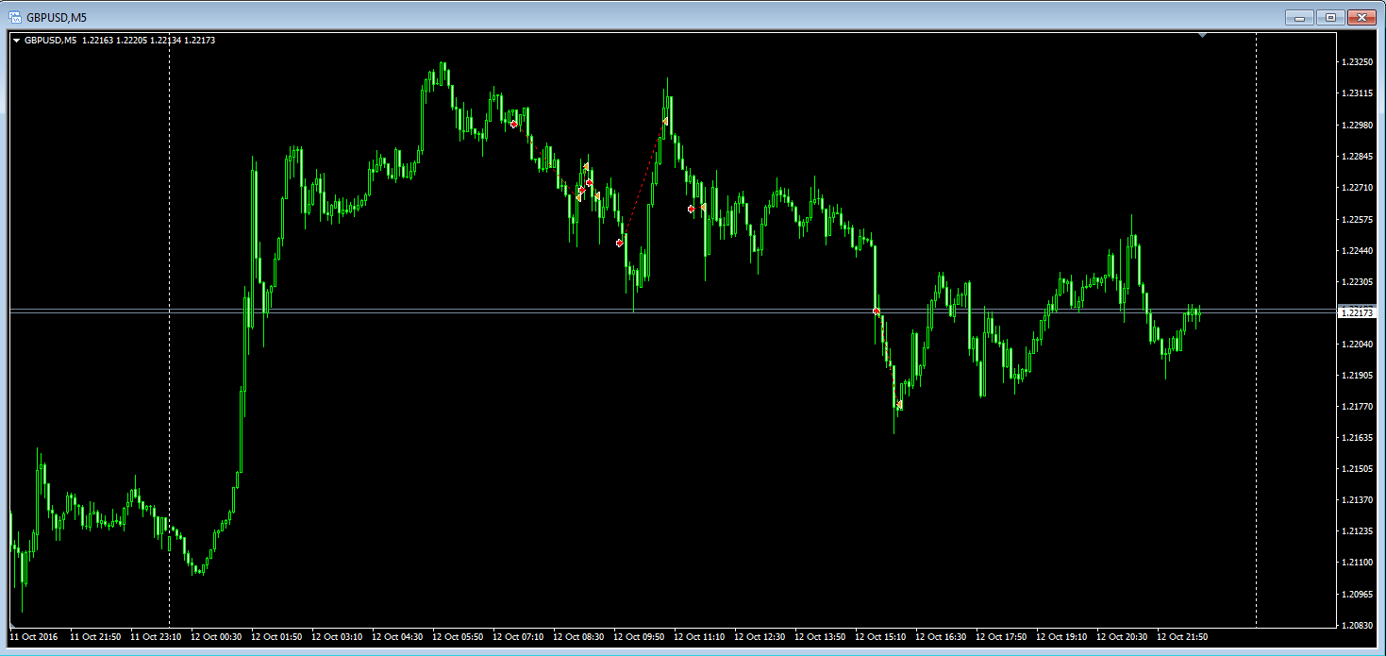Click time axis label 12 Oct 05:50
This screenshot has width=1386, height=656.
coord(458,637)
